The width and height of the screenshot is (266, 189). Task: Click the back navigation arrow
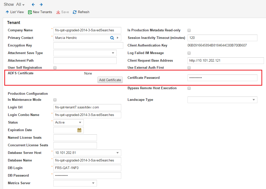point(33,4)
